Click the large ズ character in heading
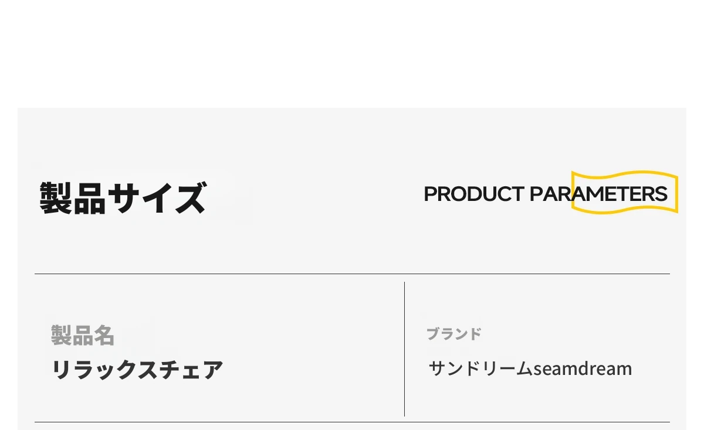Image resolution: width=704 pixels, height=430 pixels. 191,198
